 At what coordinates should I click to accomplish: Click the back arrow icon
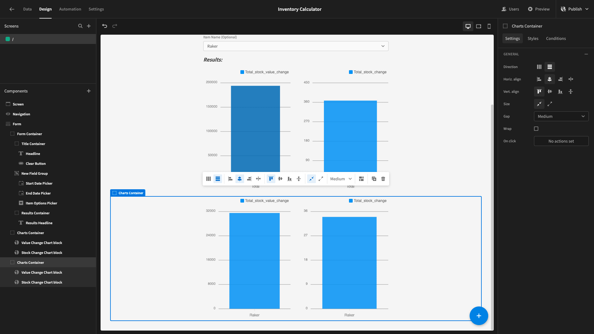(x=12, y=9)
